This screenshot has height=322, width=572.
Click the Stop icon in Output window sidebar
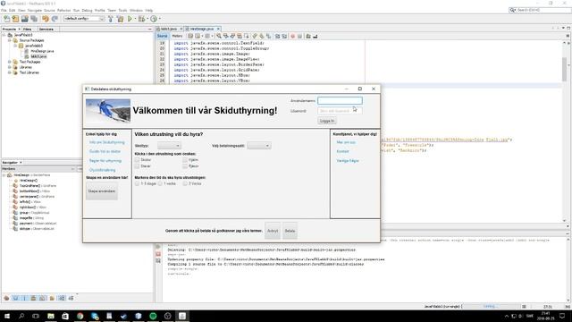point(158,254)
